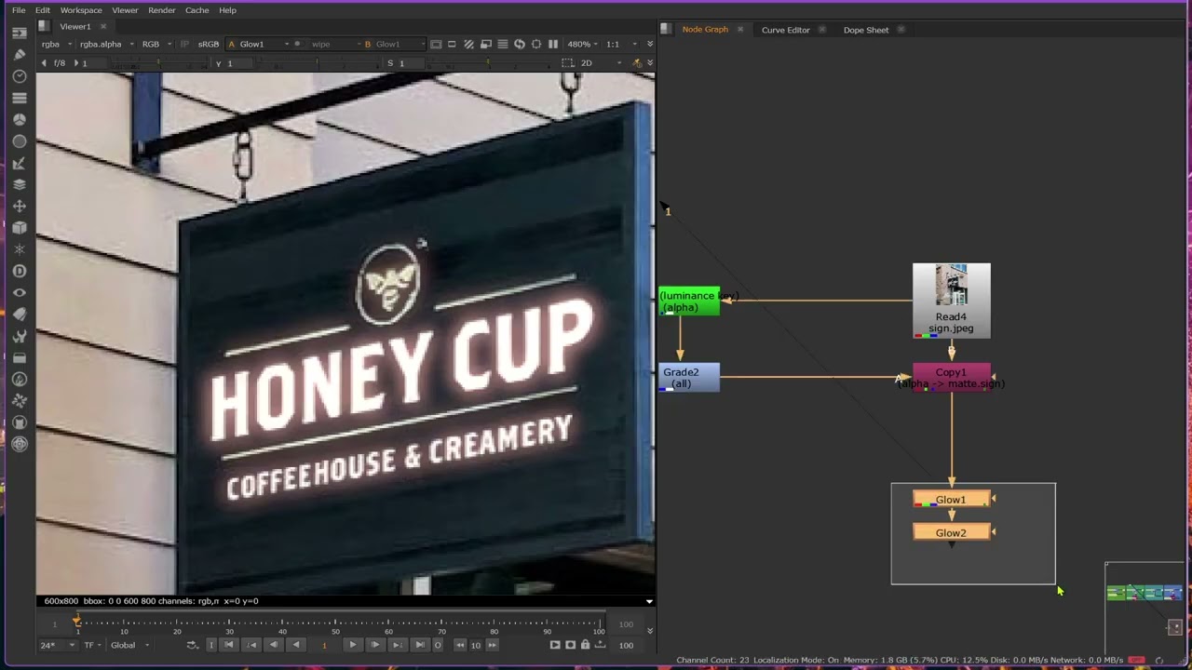Select the Node Graph tab
The image size is (1192, 670).
(x=705, y=30)
